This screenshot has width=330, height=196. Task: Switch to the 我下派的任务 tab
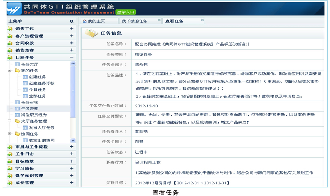coord(134,21)
